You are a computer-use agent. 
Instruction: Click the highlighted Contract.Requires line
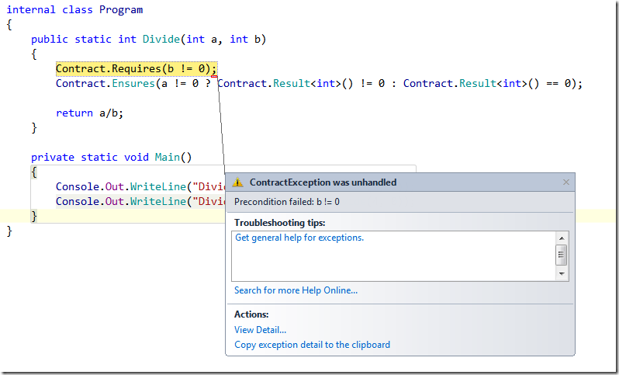pos(137,69)
